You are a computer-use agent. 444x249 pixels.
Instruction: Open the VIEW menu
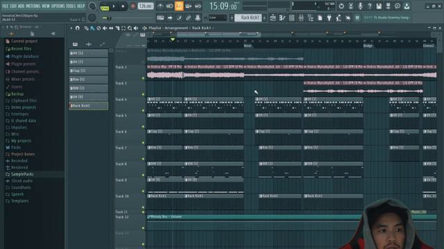(x=46, y=6)
